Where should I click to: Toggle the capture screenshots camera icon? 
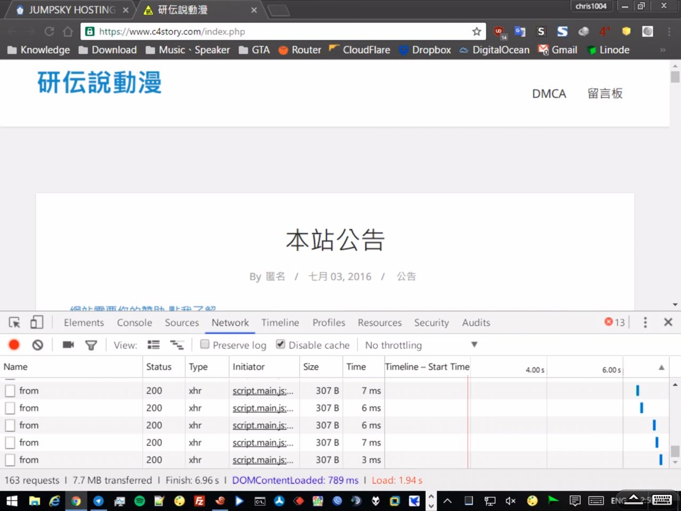pos(68,345)
